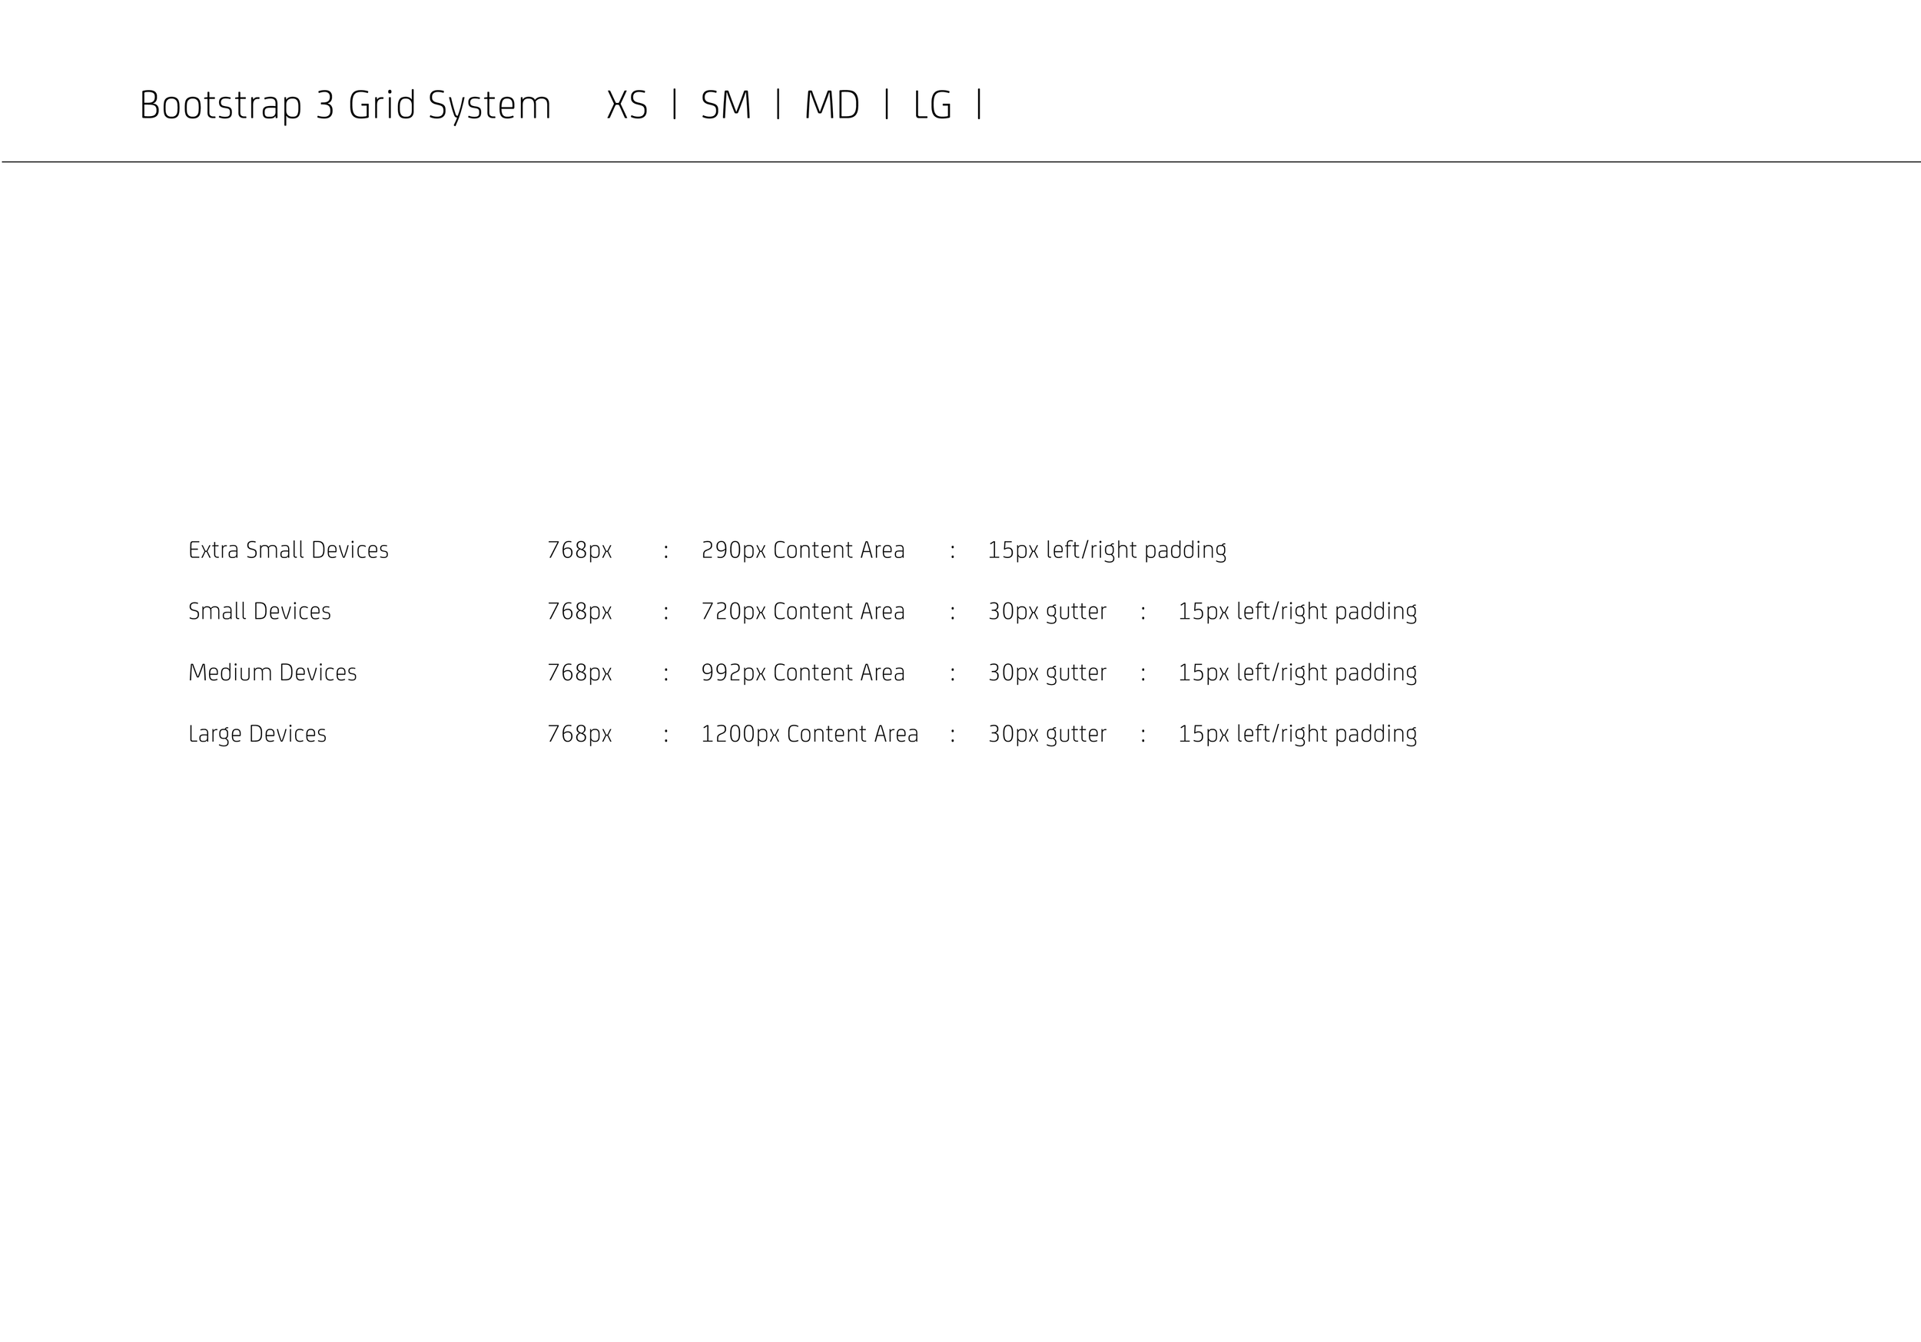Viewport: 1921px width, 1342px height.
Task: Switch to the MD tab
Action: pos(831,106)
